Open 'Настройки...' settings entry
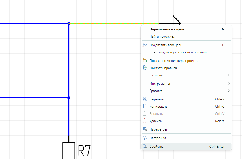This screenshot has height=159, width=242. click(x=186, y=138)
